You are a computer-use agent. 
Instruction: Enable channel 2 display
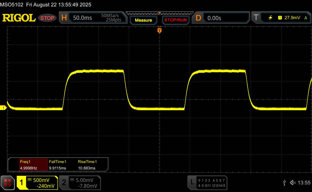pos(64,183)
